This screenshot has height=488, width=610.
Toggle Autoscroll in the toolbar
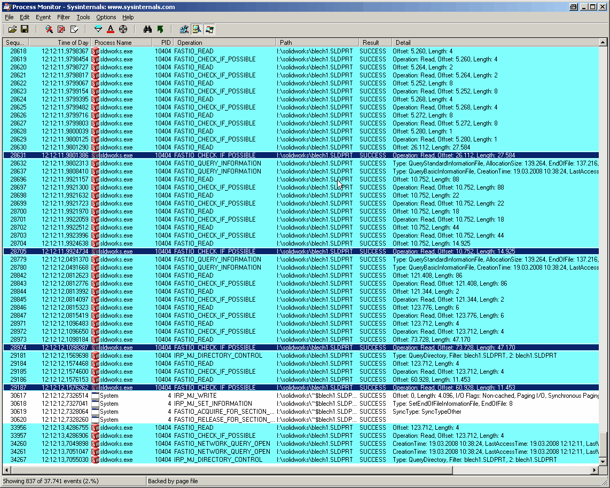[61, 29]
